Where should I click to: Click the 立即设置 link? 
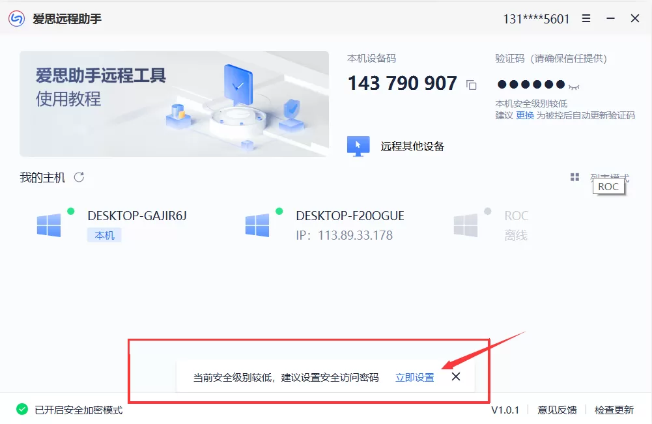tap(414, 378)
